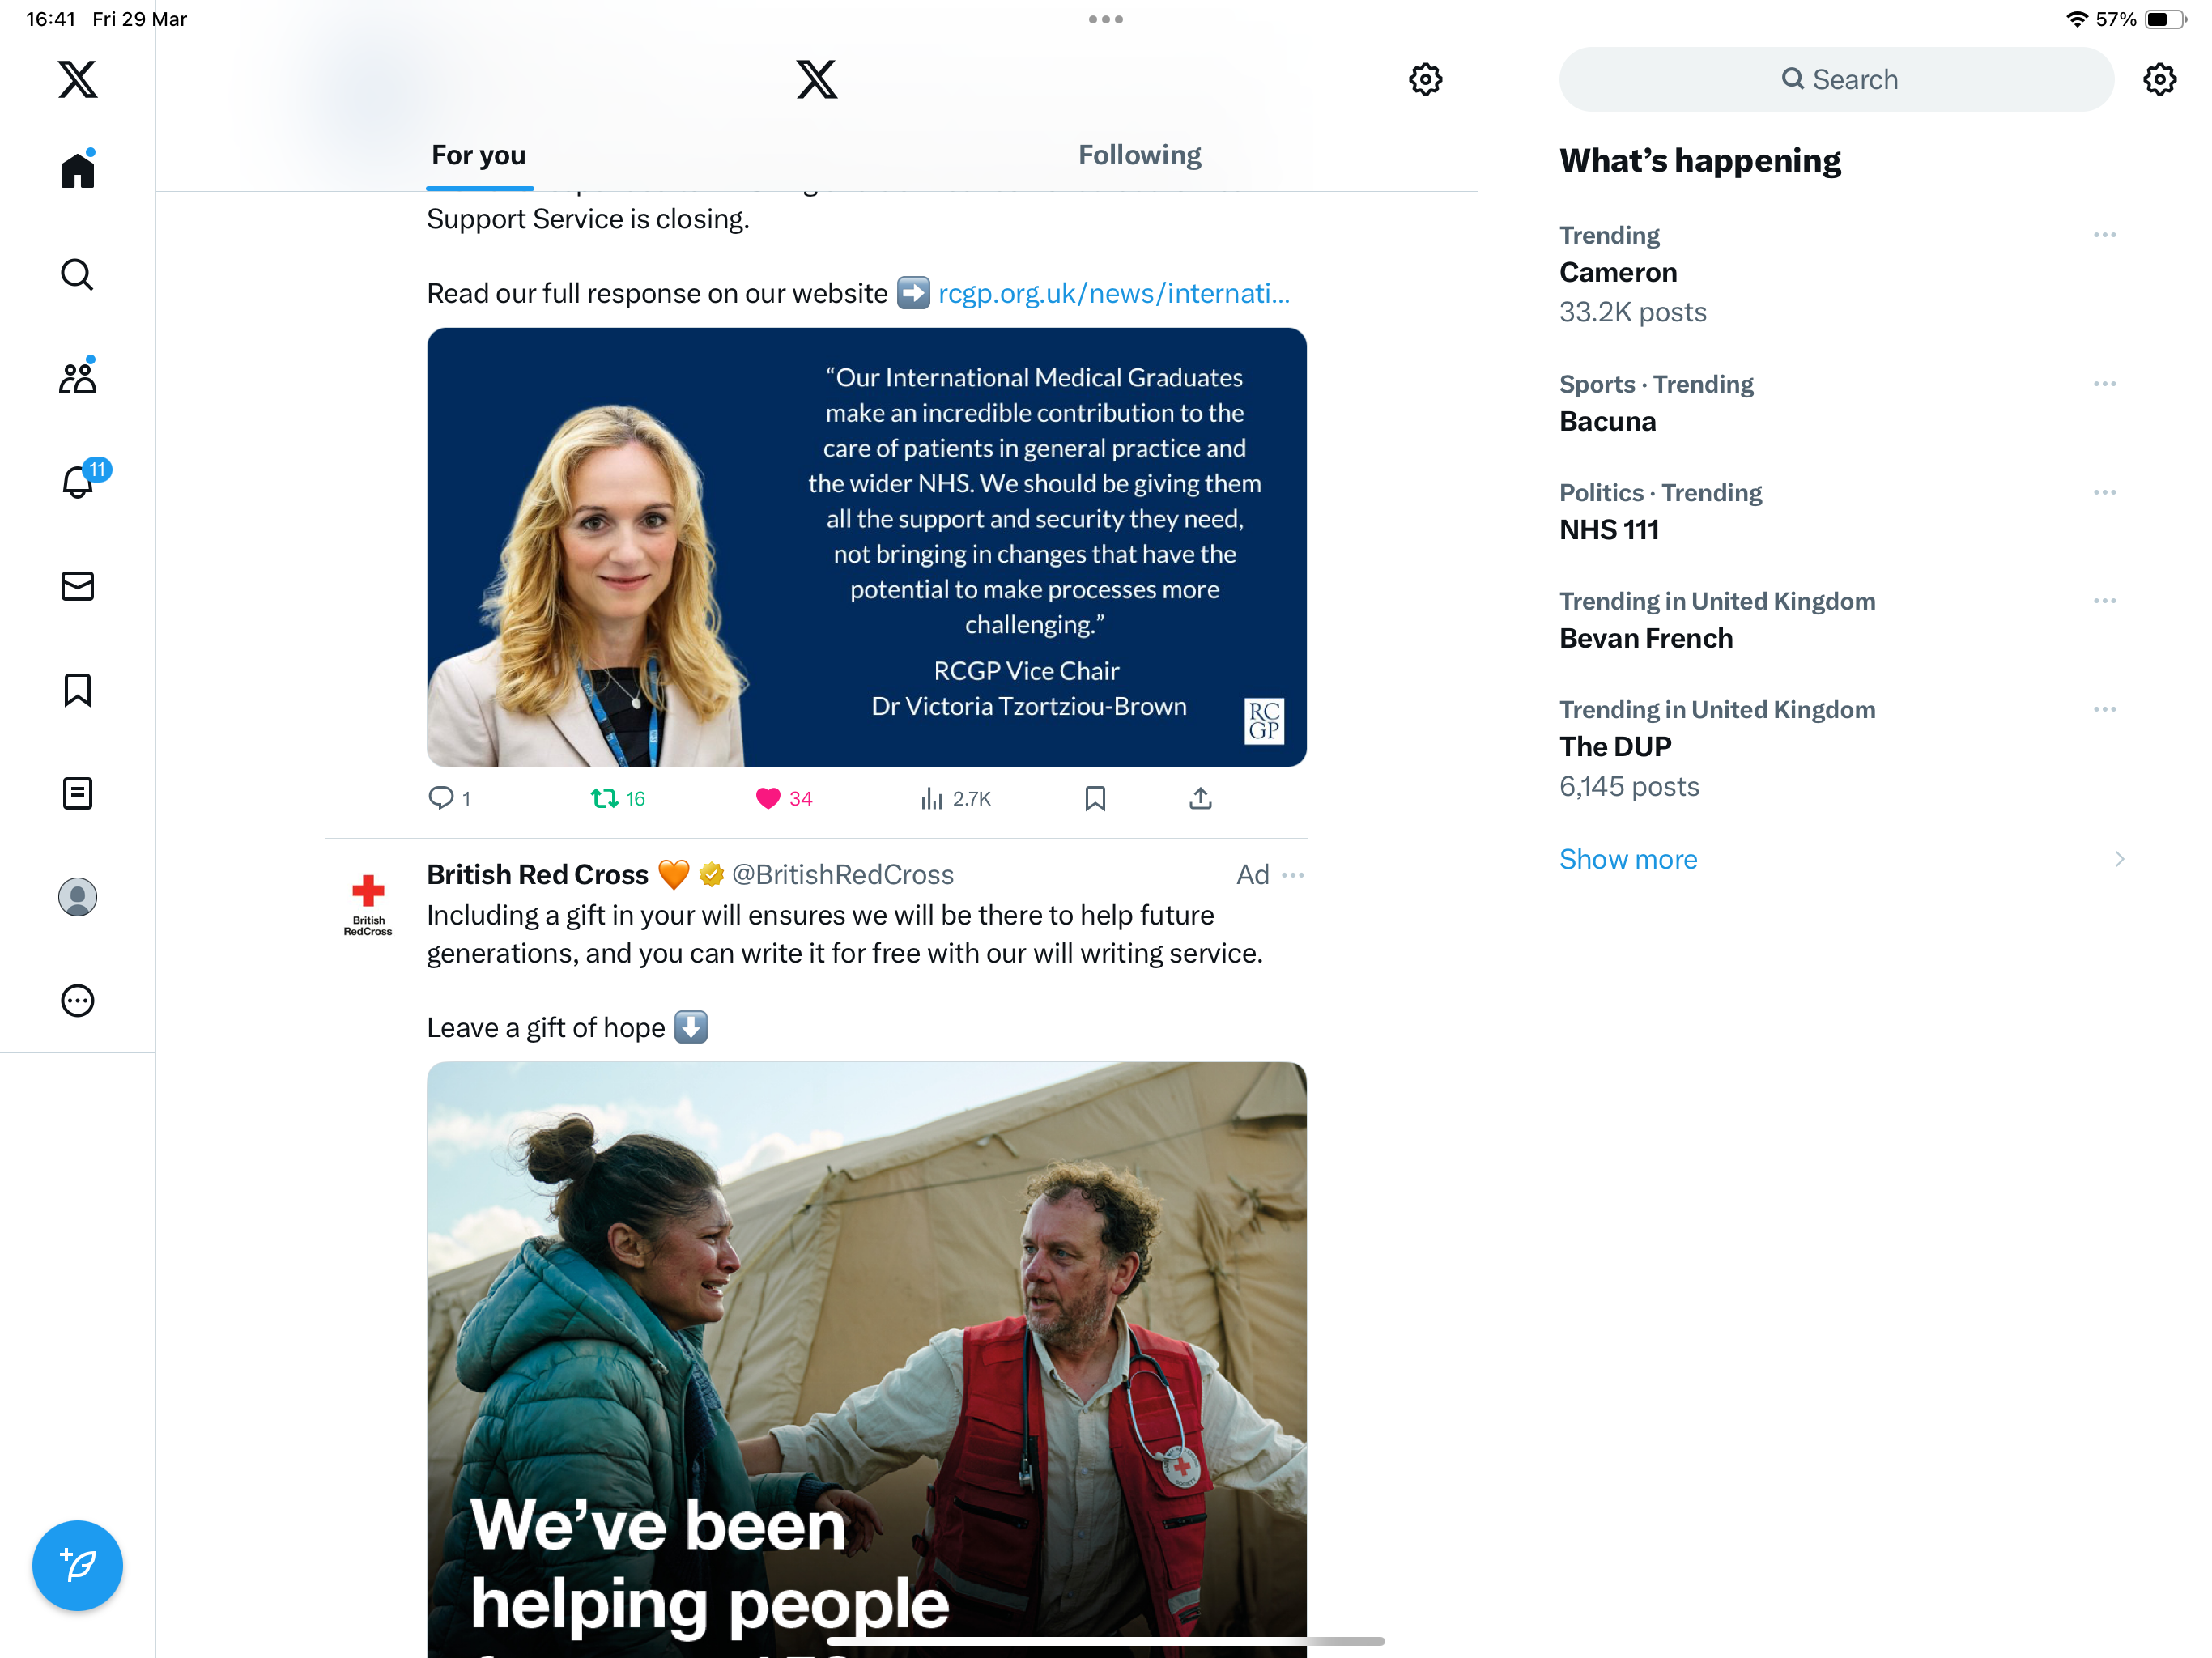The image size is (2212, 1658).
Task: Share the RCGP post
Action: click(x=1200, y=798)
